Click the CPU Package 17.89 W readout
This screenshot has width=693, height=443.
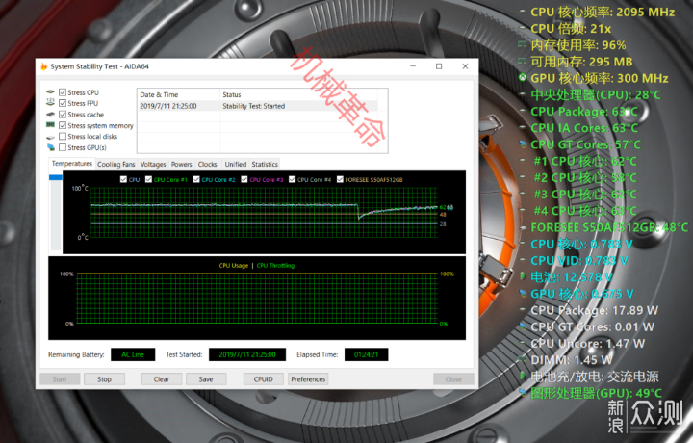594,310
